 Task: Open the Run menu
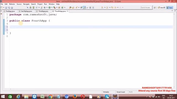(x=45, y=4)
